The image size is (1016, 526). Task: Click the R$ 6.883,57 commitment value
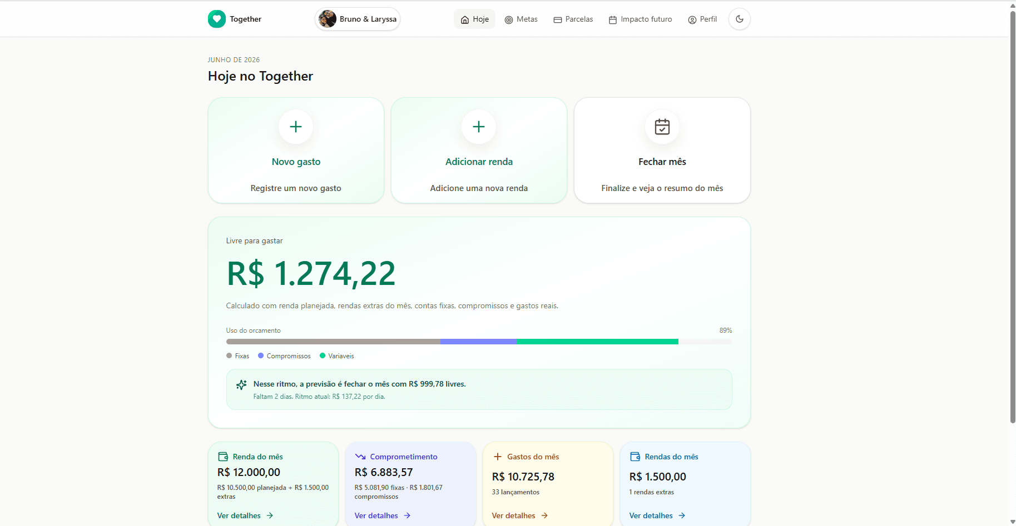[384, 472]
